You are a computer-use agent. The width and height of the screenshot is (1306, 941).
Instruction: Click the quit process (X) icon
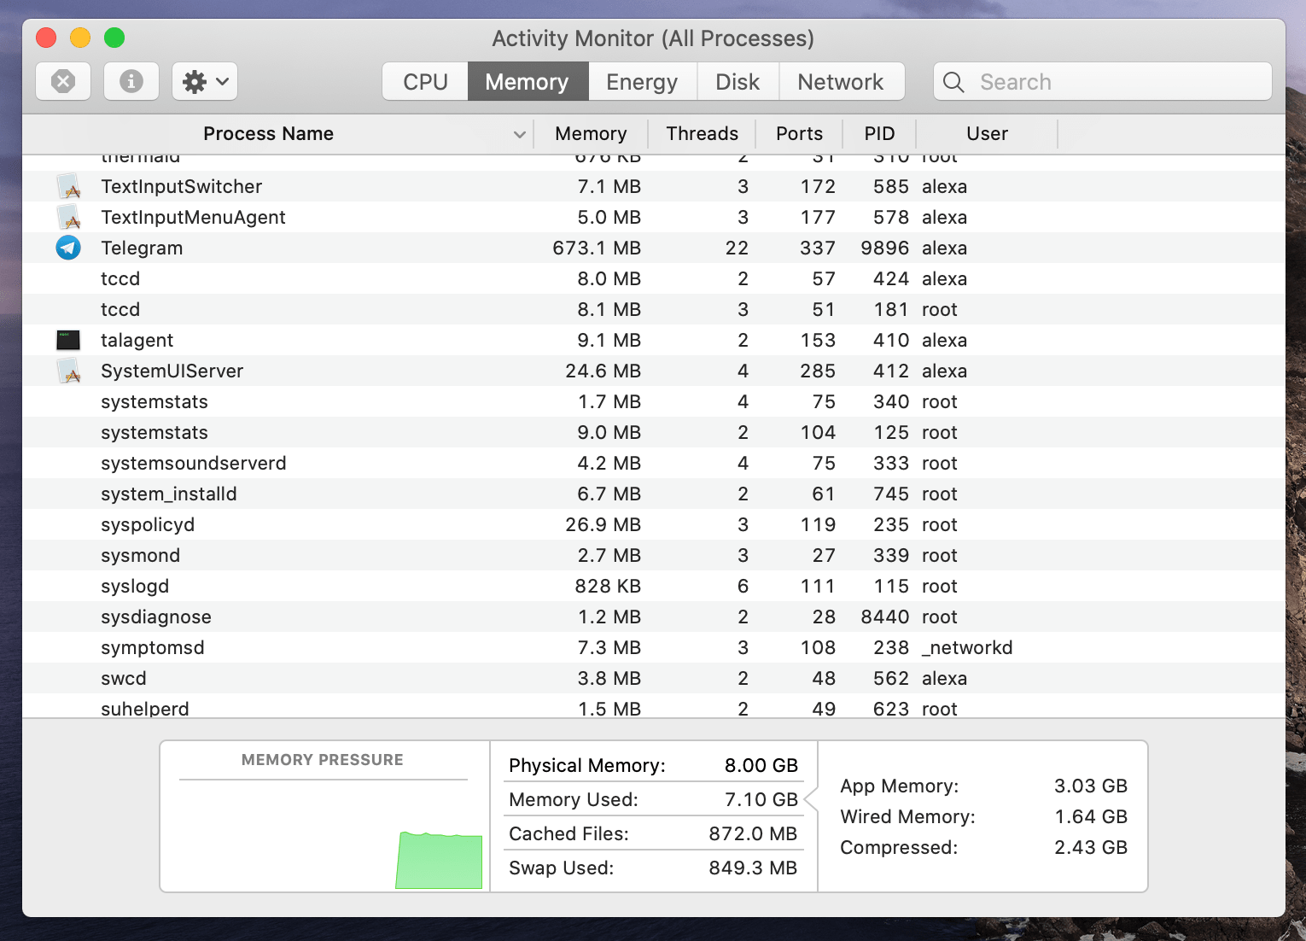(x=62, y=81)
